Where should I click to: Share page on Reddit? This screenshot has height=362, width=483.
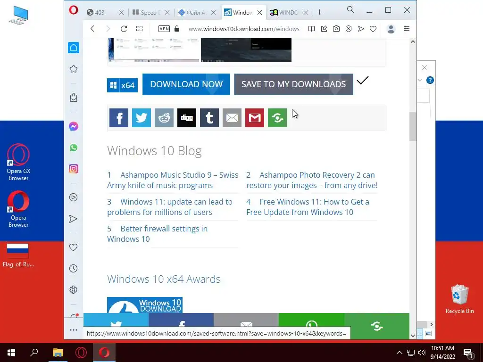(x=164, y=118)
